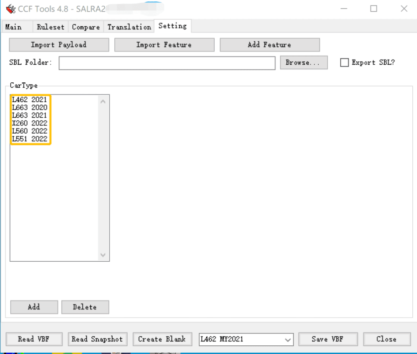Browse for the SBL folder
Screen dimensions: 417x354
coord(304,63)
